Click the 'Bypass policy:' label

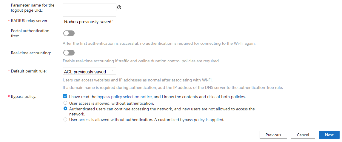(x=24, y=97)
